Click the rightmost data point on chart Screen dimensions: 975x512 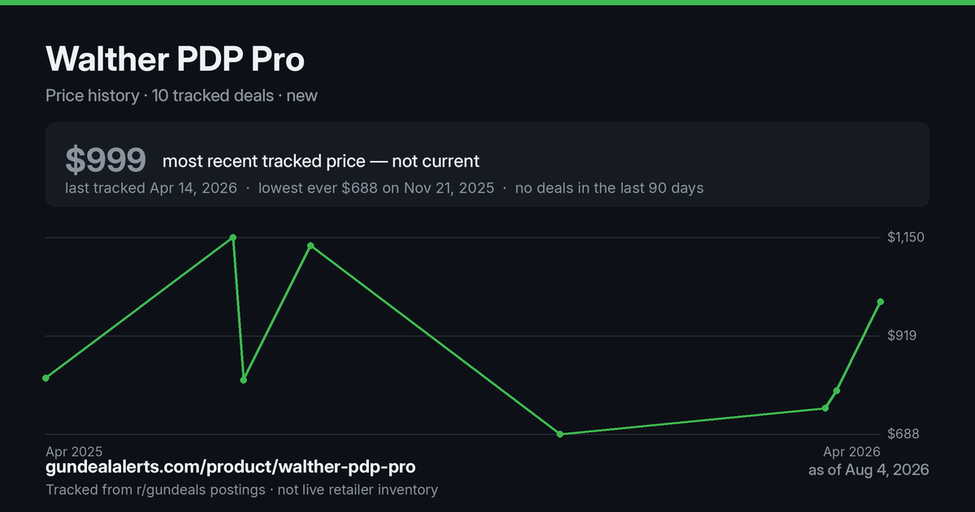coord(881,302)
